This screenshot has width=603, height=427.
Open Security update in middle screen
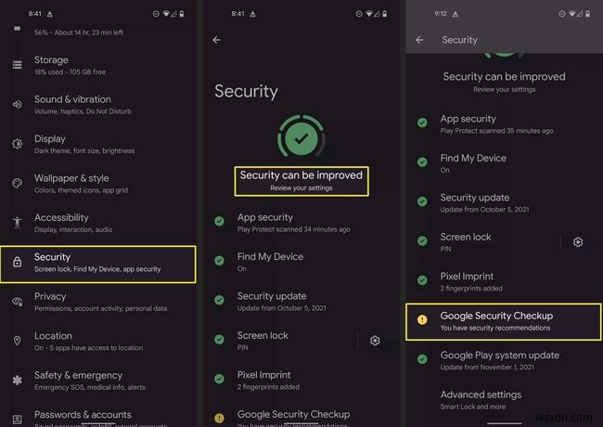pyautogui.click(x=301, y=302)
